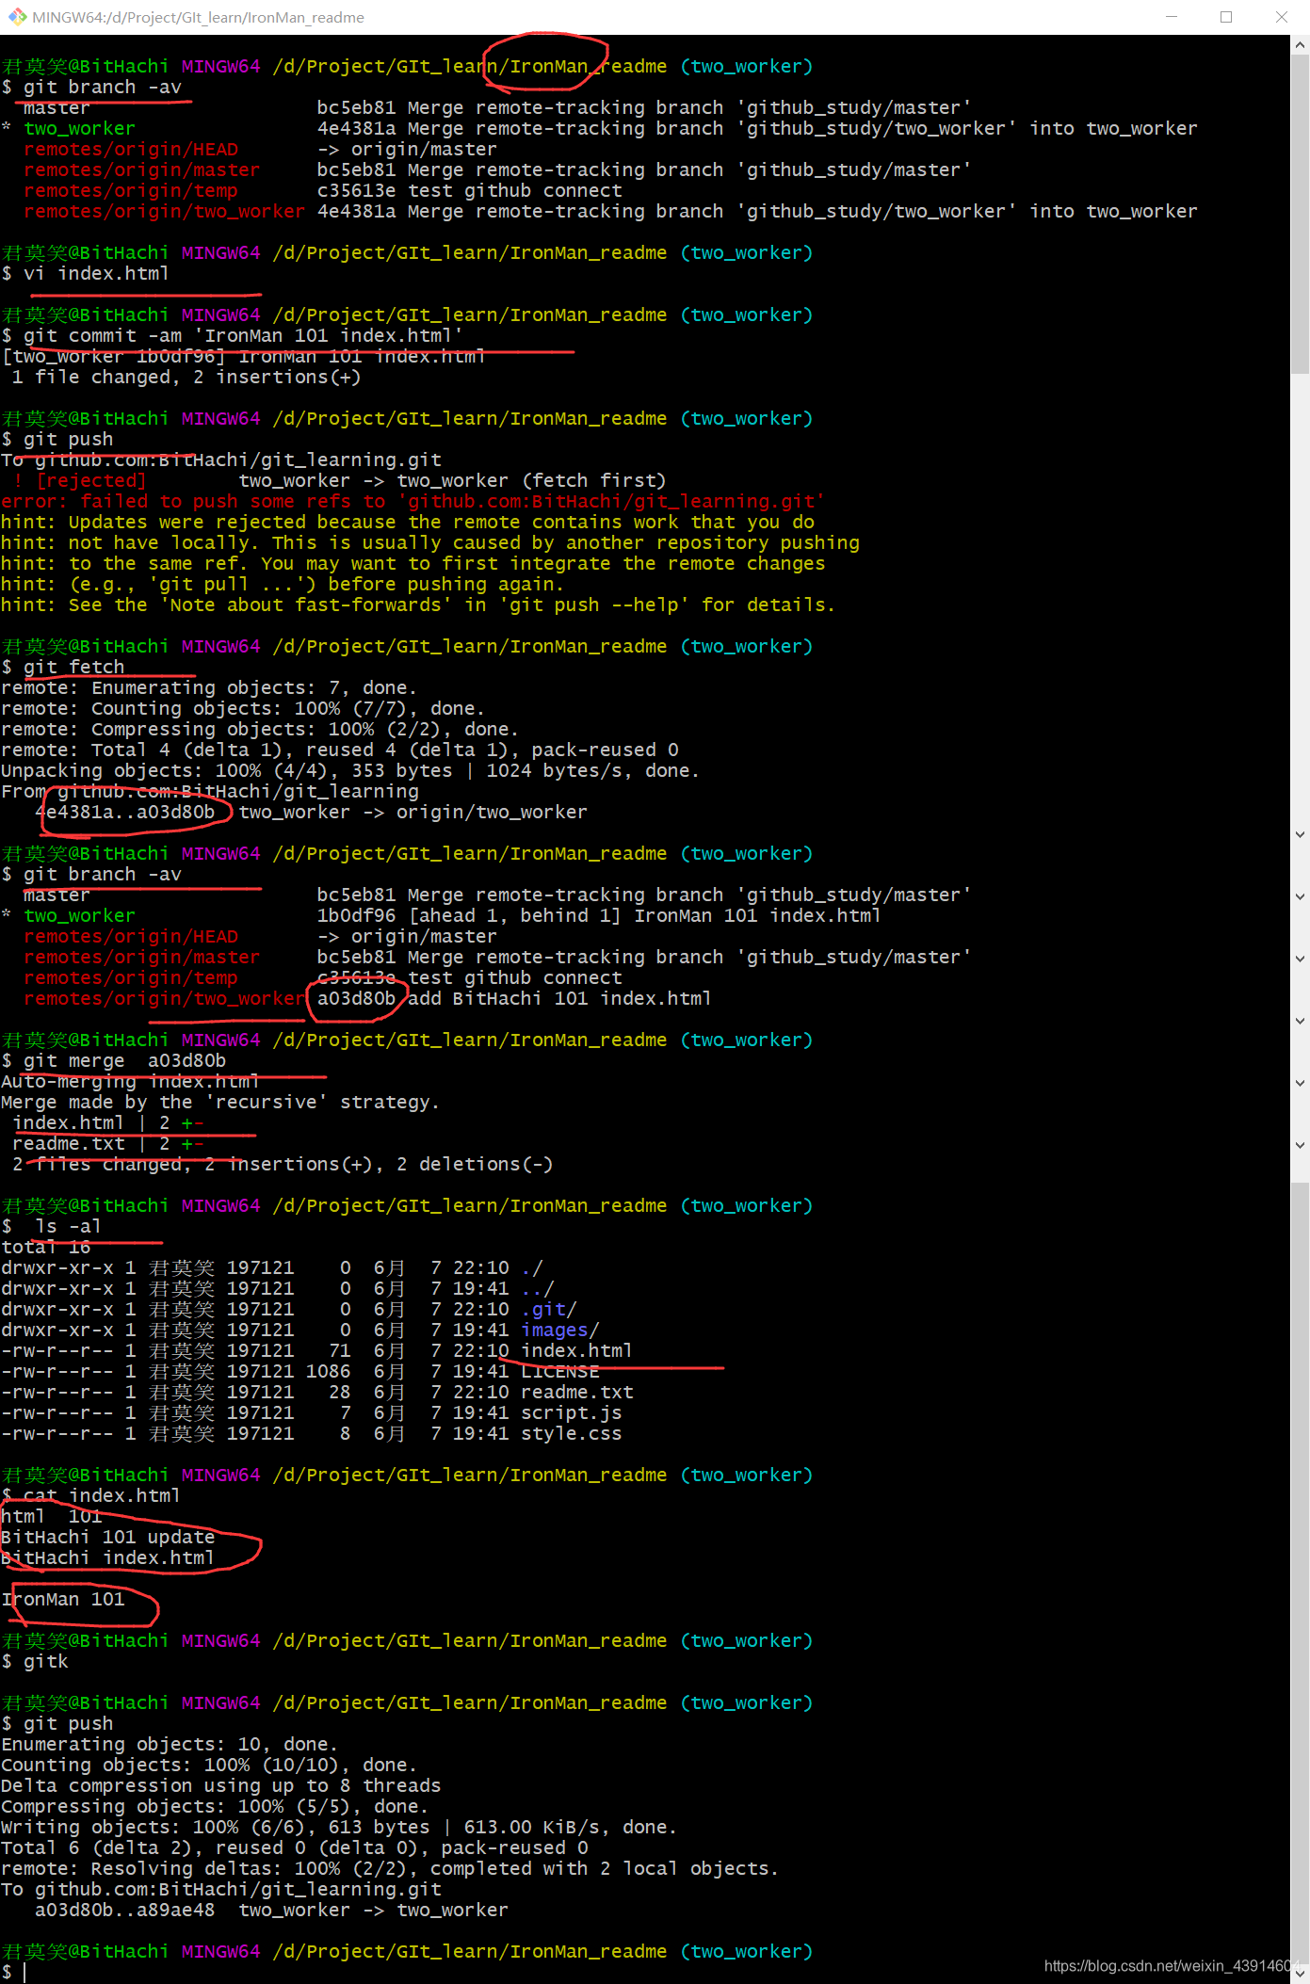Click the 'html 101' output line
Image resolution: width=1310 pixels, height=1984 pixels.
(x=52, y=1516)
